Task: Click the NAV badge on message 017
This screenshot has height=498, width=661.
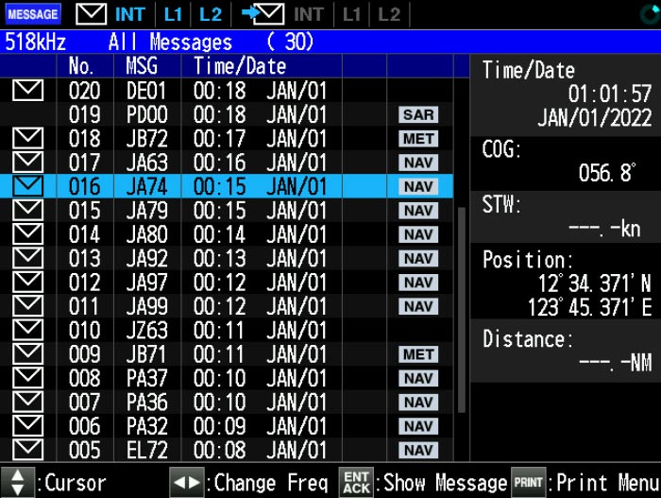Action: pyautogui.click(x=417, y=163)
